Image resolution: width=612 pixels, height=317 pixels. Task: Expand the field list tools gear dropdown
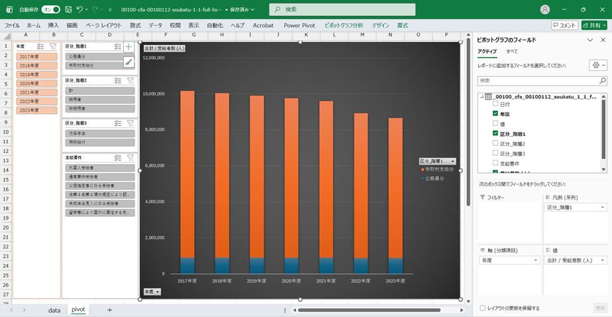(x=597, y=66)
